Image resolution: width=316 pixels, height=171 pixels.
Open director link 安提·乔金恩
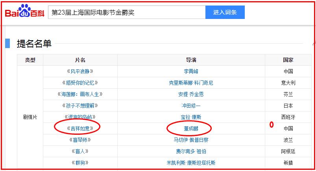[x=191, y=94]
